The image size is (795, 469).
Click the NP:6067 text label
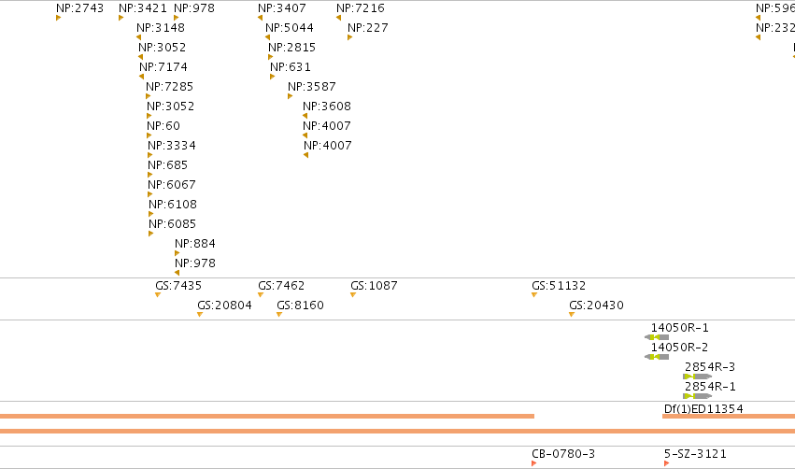click(x=172, y=185)
